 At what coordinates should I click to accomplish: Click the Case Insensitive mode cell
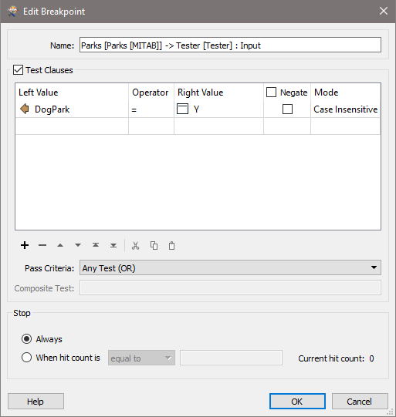[345, 109]
